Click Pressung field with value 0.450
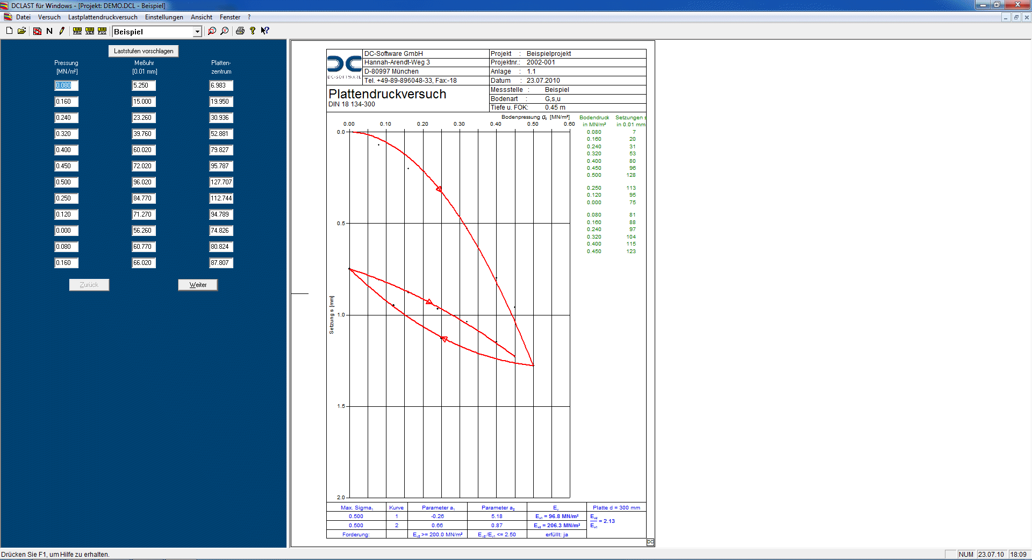1032x560 pixels. pos(67,166)
